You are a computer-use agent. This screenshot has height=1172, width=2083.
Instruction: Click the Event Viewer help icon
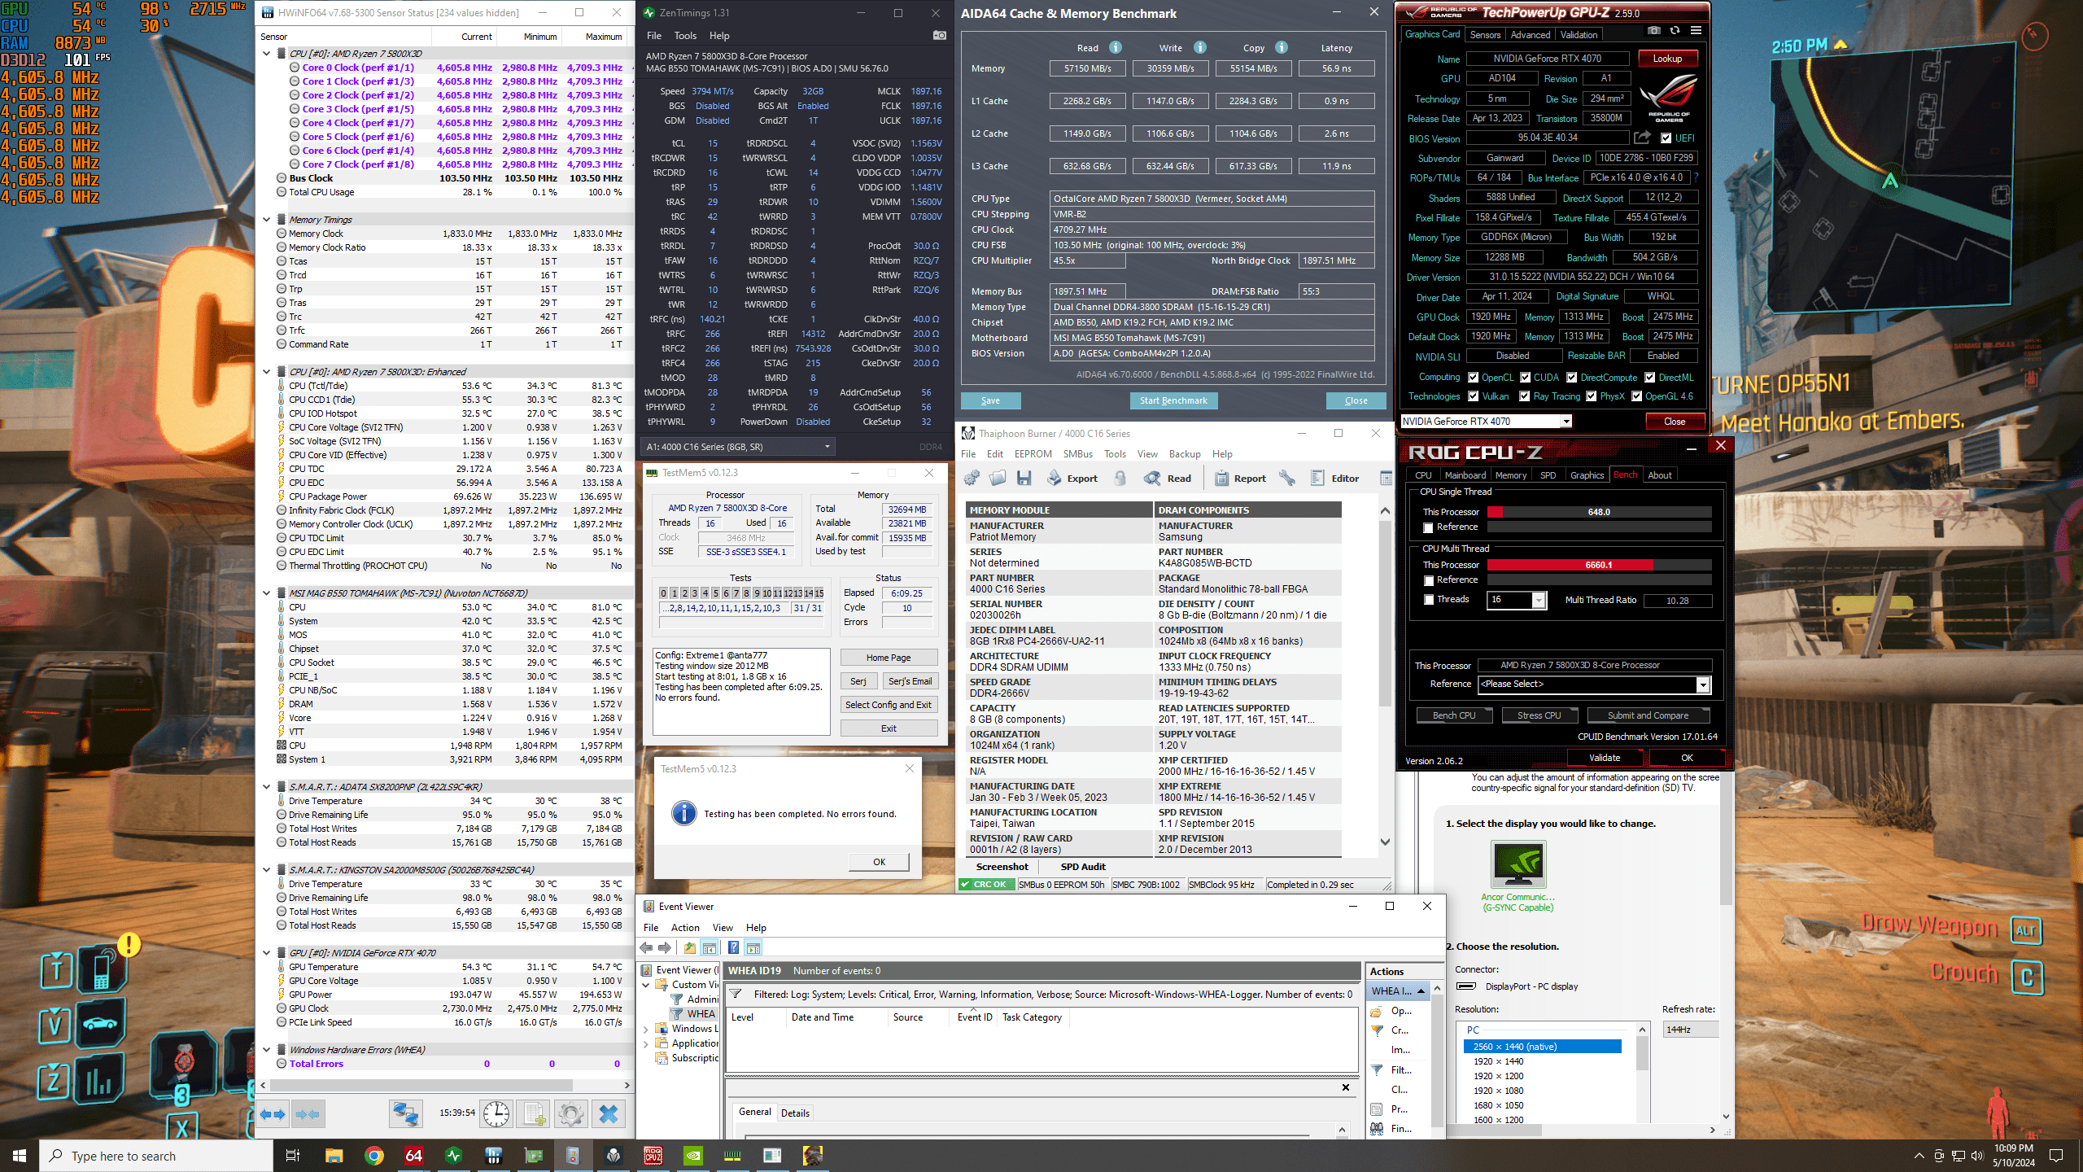(x=733, y=947)
